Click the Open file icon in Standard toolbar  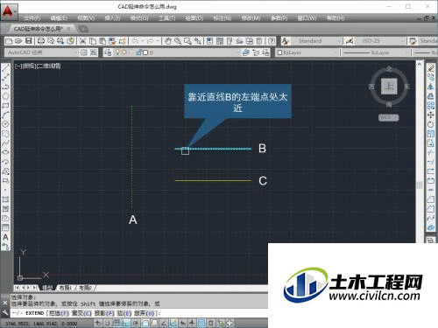(x=18, y=41)
